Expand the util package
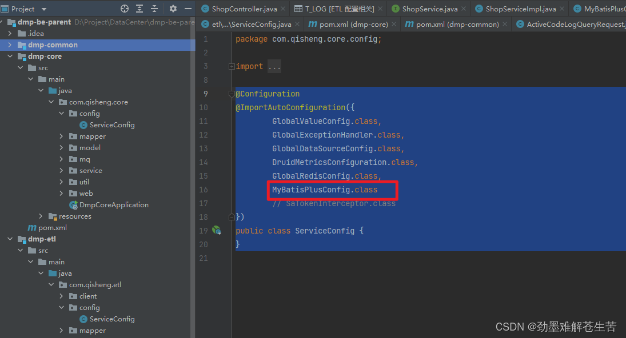This screenshot has height=338, width=626. tap(61, 182)
